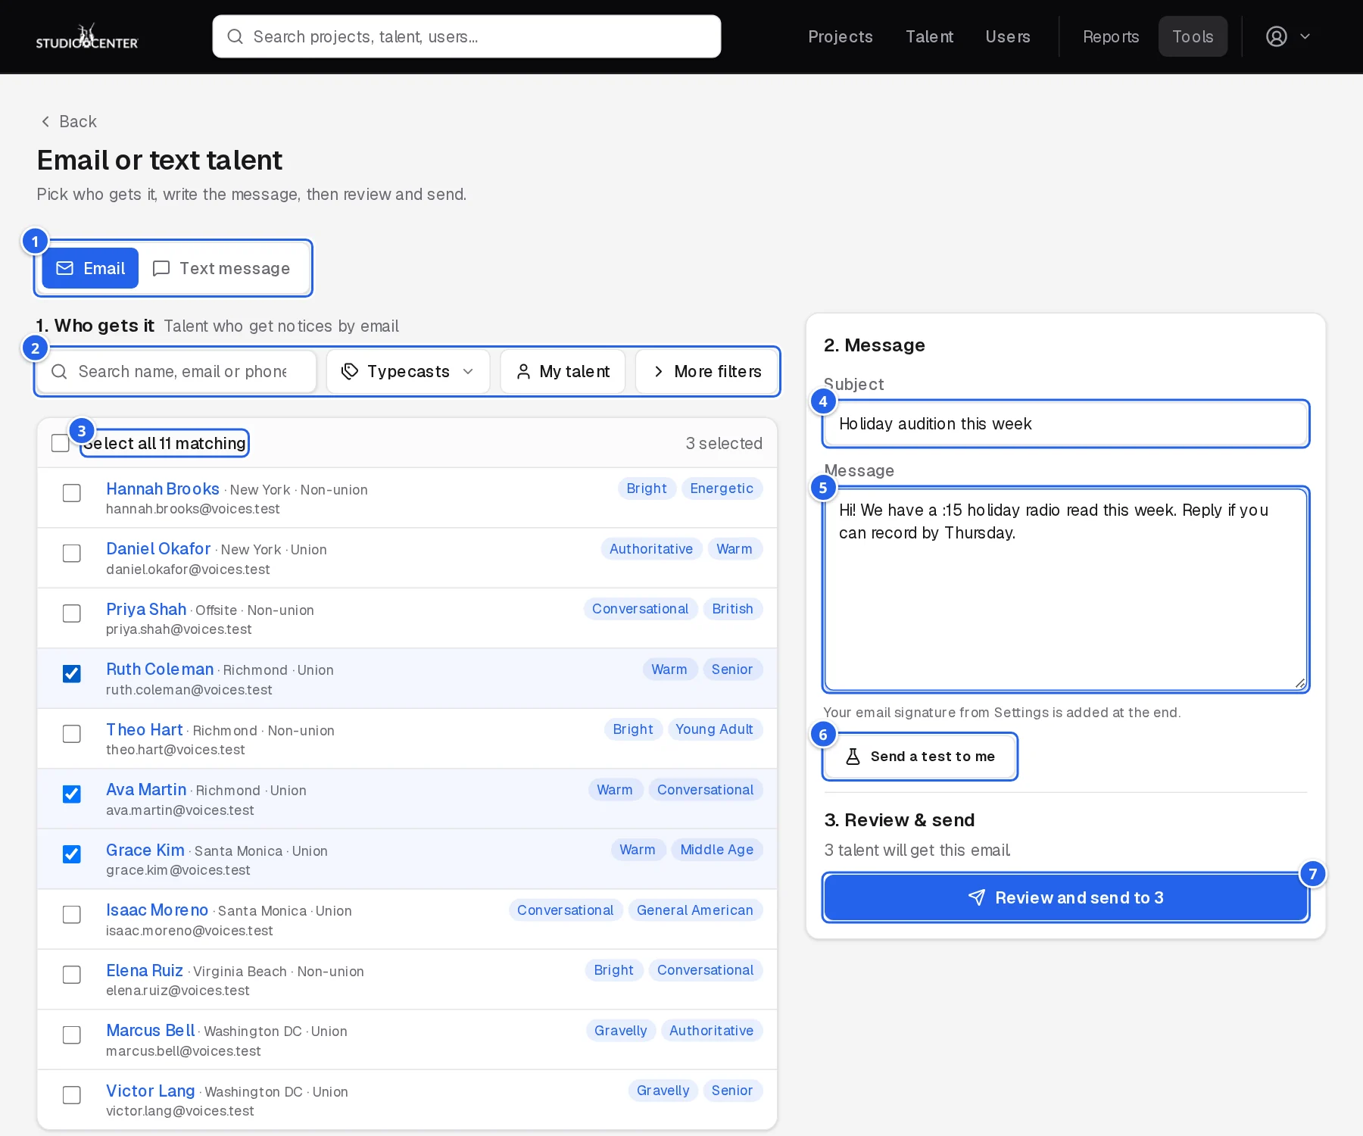Focus the Subject input field
The height and width of the screenshot is (1136, 1363).
point(1066,423)
